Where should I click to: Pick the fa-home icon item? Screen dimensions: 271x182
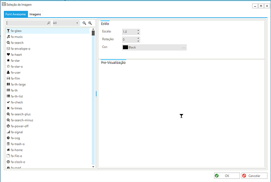point(17,150)
